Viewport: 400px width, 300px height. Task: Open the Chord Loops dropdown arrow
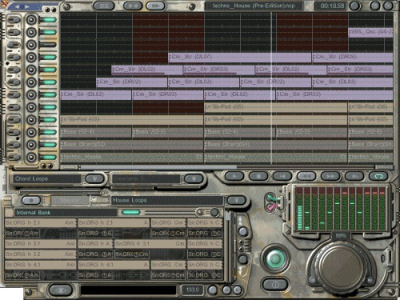pos(94,179)
